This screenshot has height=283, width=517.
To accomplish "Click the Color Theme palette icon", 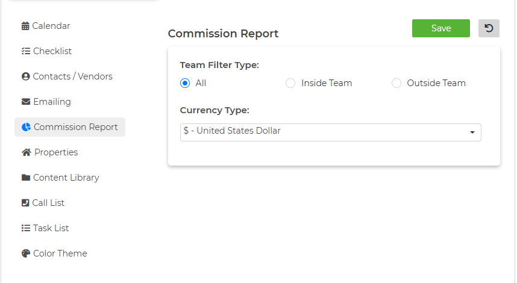I will 26,253.
